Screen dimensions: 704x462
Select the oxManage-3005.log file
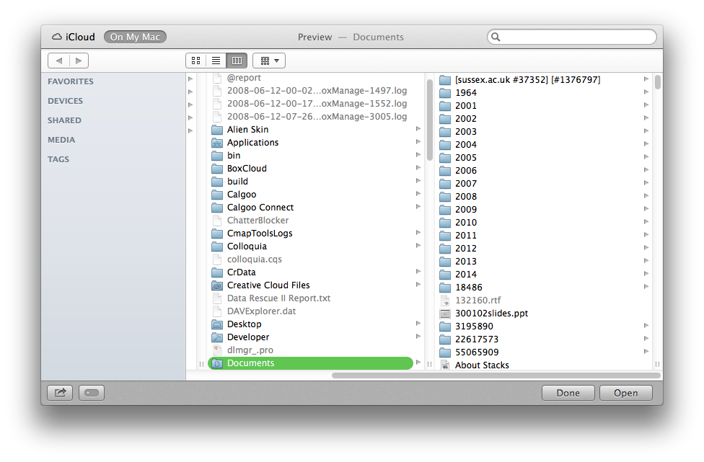[x=316, y=117]
